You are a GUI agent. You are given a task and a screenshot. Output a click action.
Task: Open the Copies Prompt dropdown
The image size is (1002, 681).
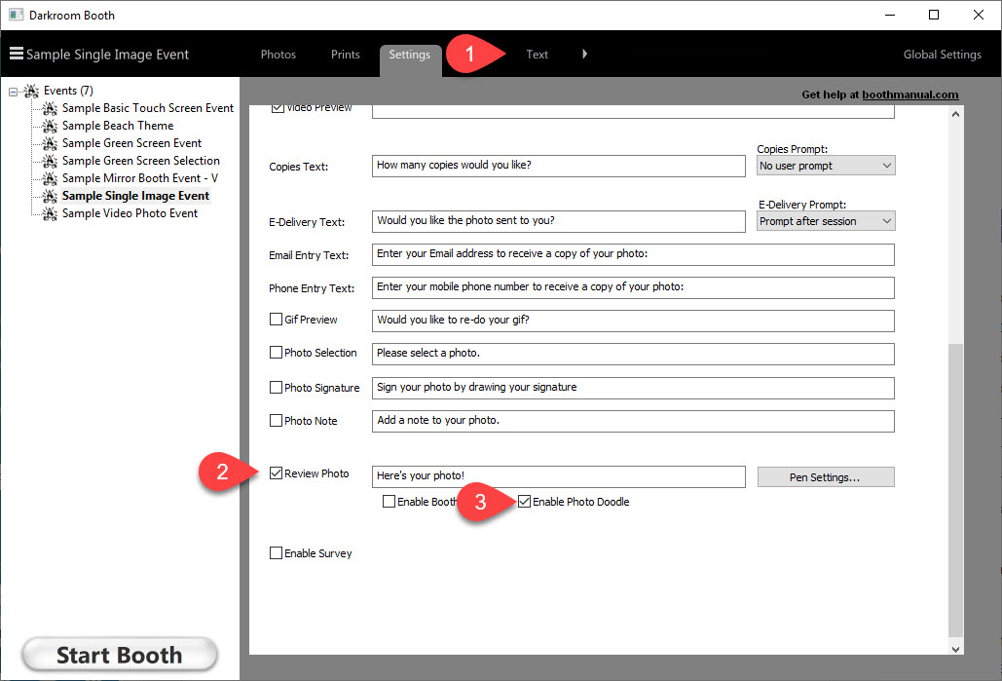[826, 166]
